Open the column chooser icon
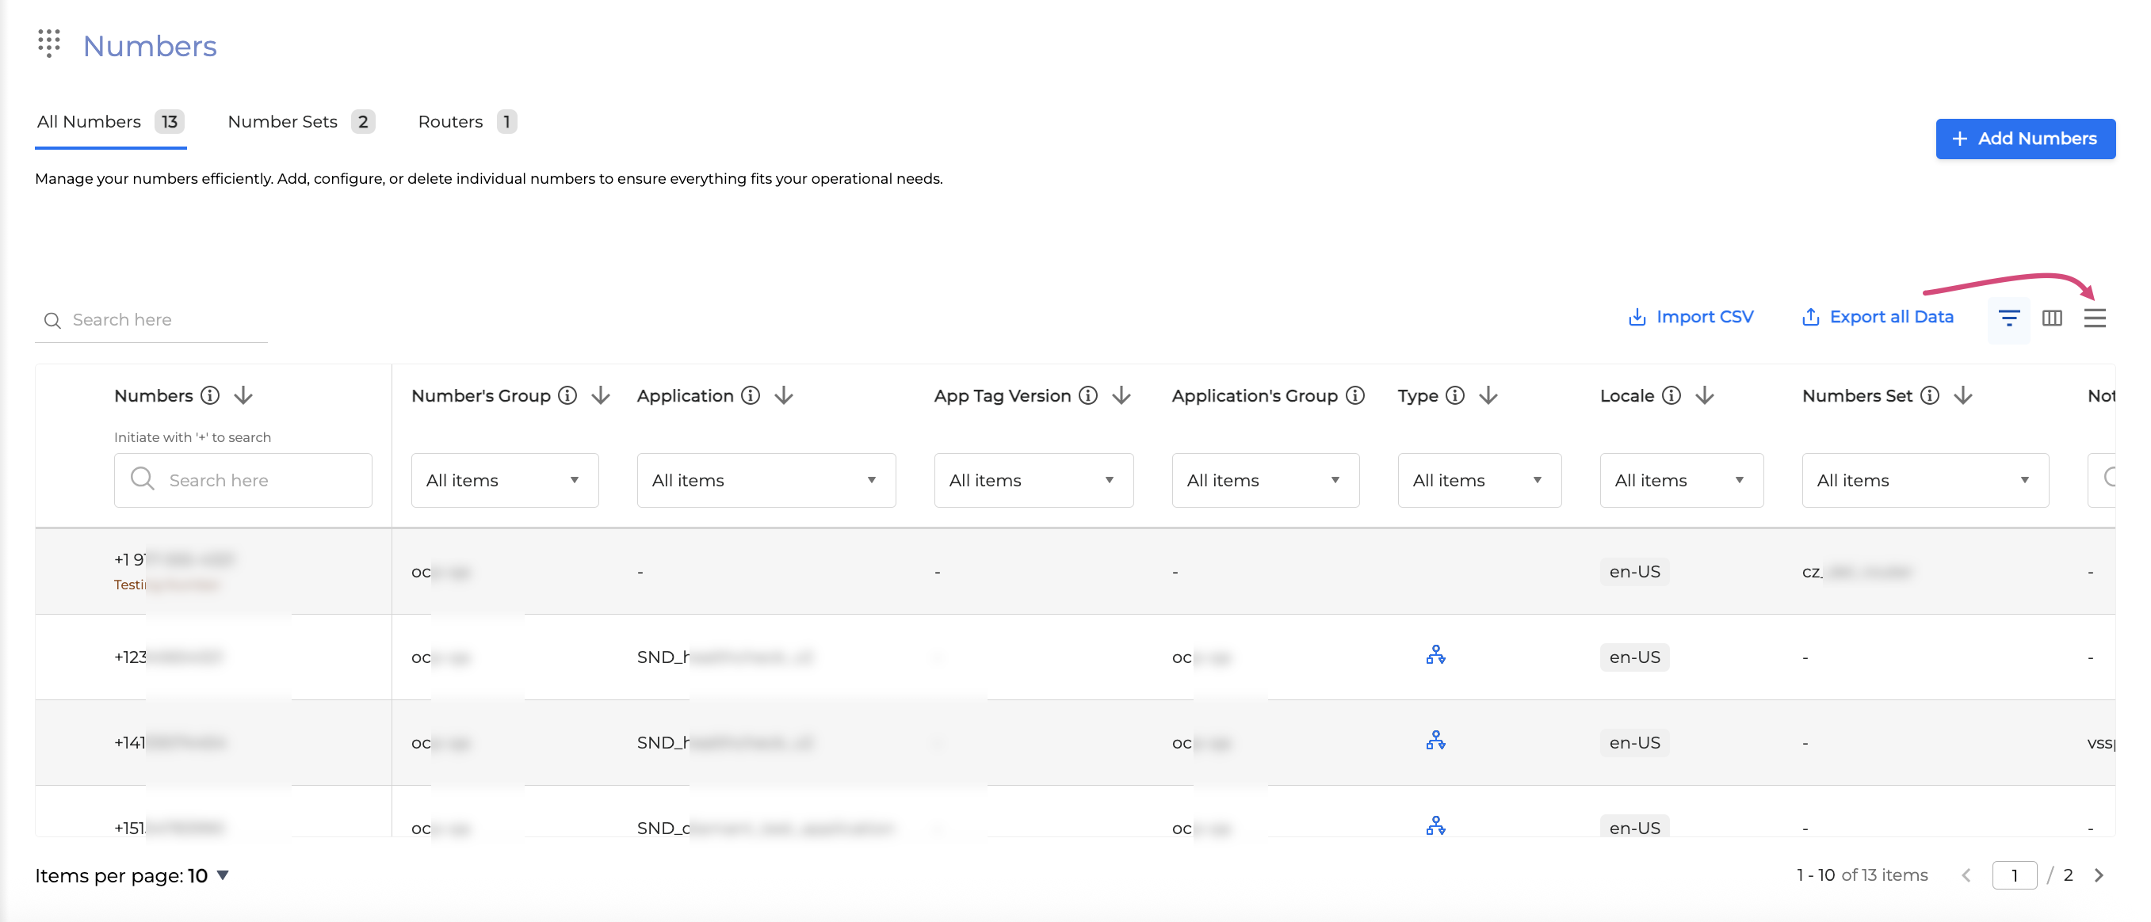 tap(2052, 318)
